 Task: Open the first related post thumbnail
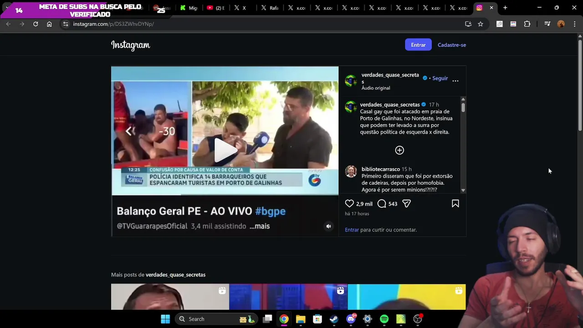tap(170, 297)
